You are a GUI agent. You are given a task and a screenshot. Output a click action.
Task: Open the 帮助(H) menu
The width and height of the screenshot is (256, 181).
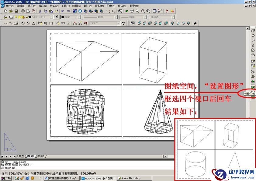pyautogui.click(x=134, y=6)
